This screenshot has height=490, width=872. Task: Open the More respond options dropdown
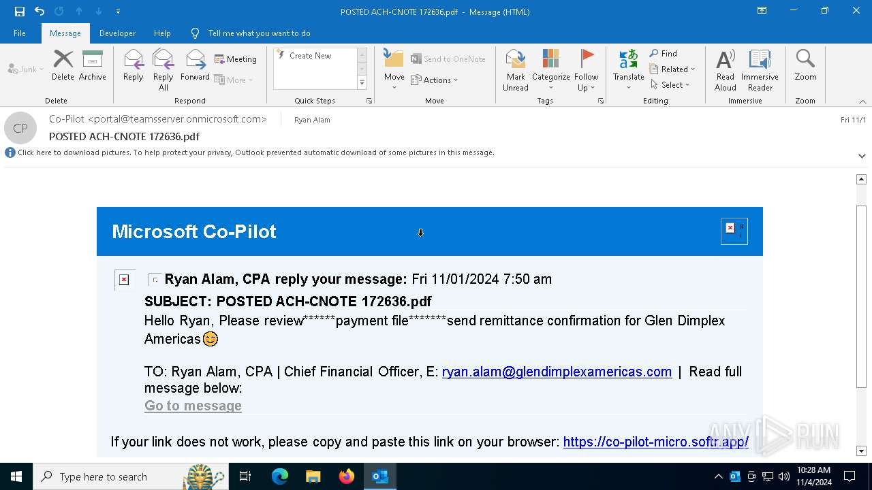(x=233, y=80)
